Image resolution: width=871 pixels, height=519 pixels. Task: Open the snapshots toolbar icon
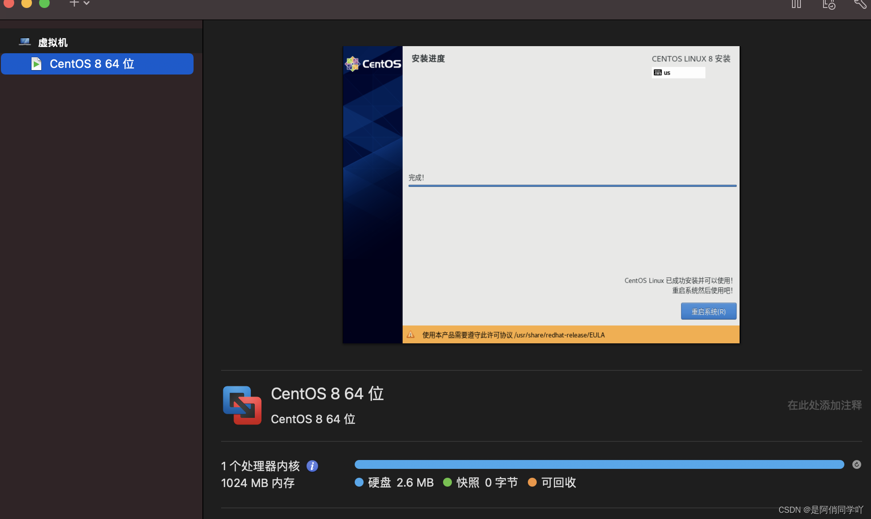[x=828, y=4]
